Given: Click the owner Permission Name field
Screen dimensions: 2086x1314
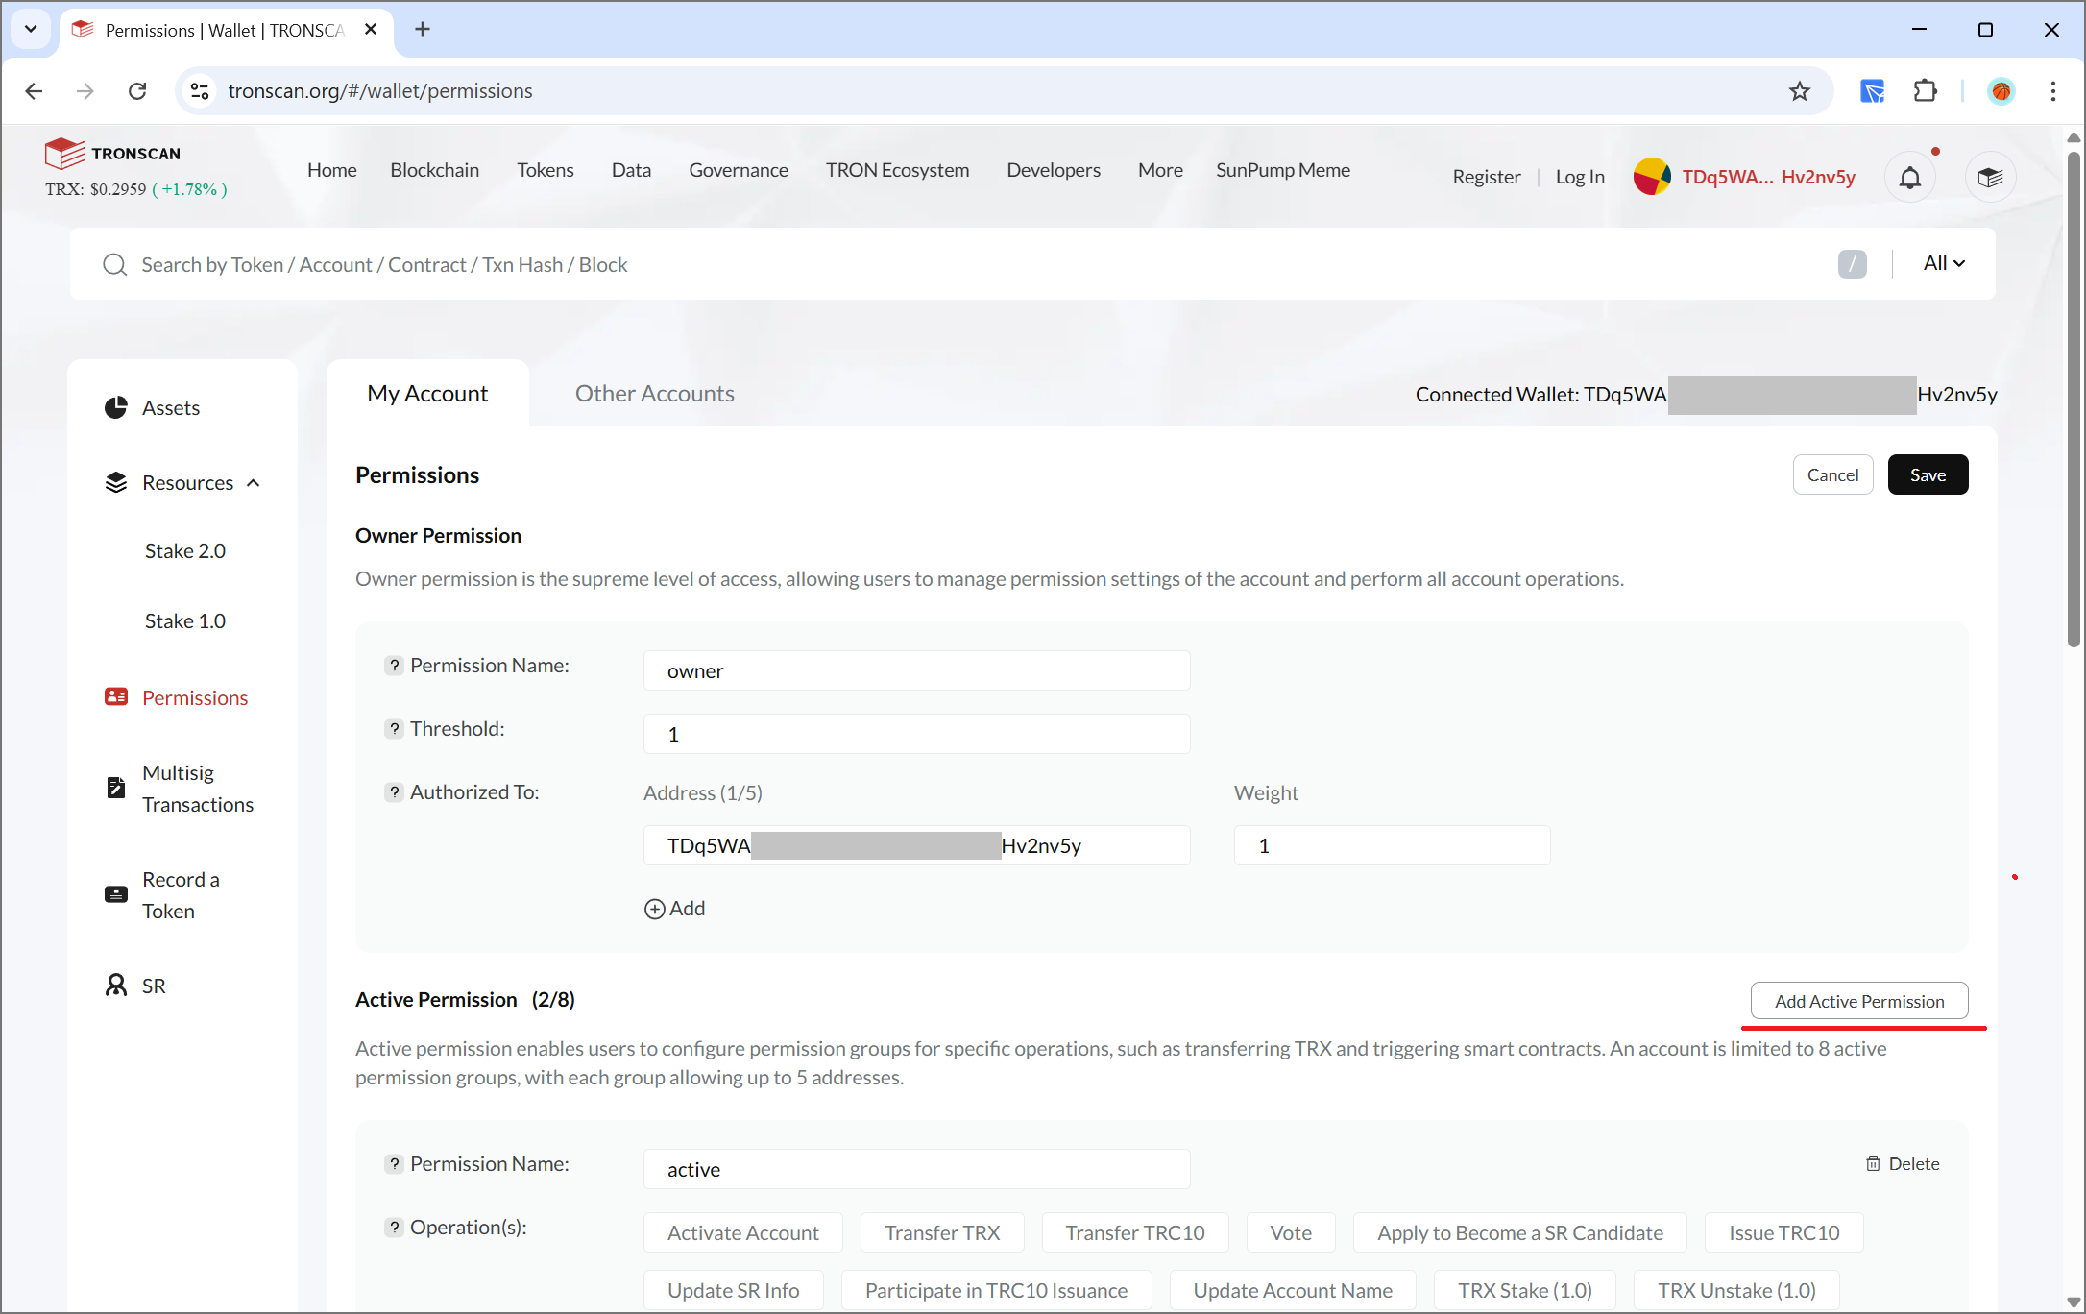Looking at the screenshot, I should (x=917, y=670).
